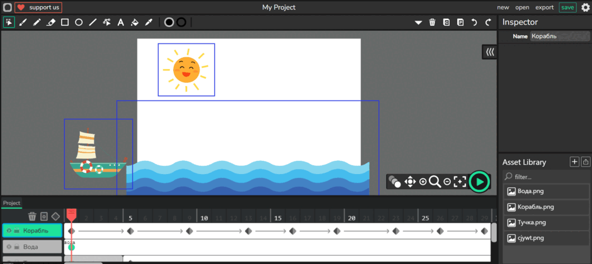592x264 pixels.
Task: Open the stroke color picker
Action: pos(181,23)
